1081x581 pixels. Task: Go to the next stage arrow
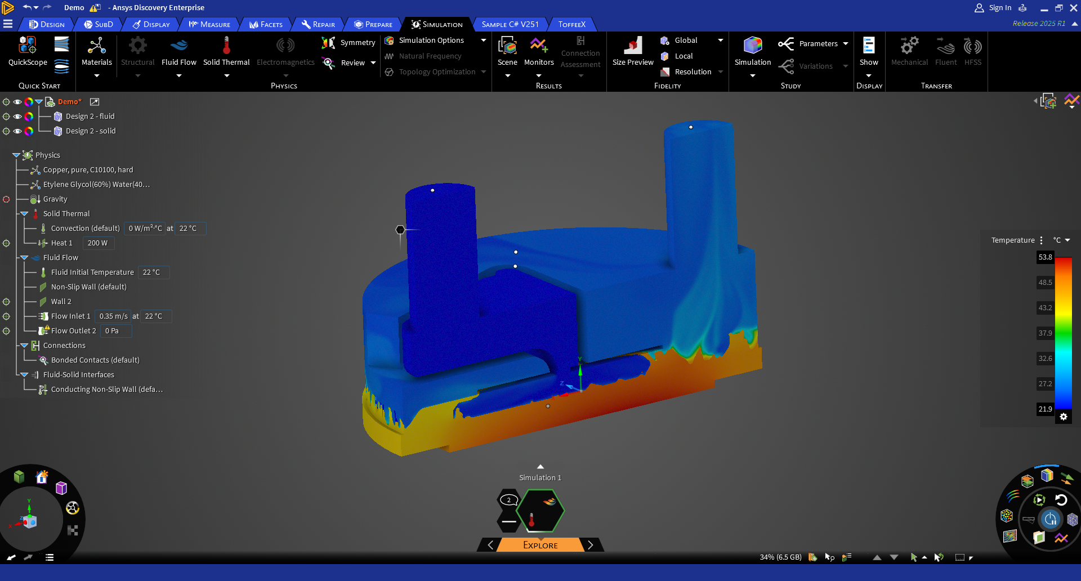(590, 545)
